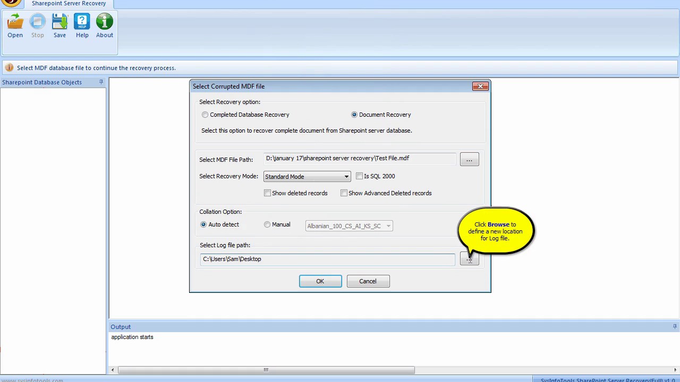Click the Save toolbar icon
Screen dimensions: 680x382
(x=59, y=27)
